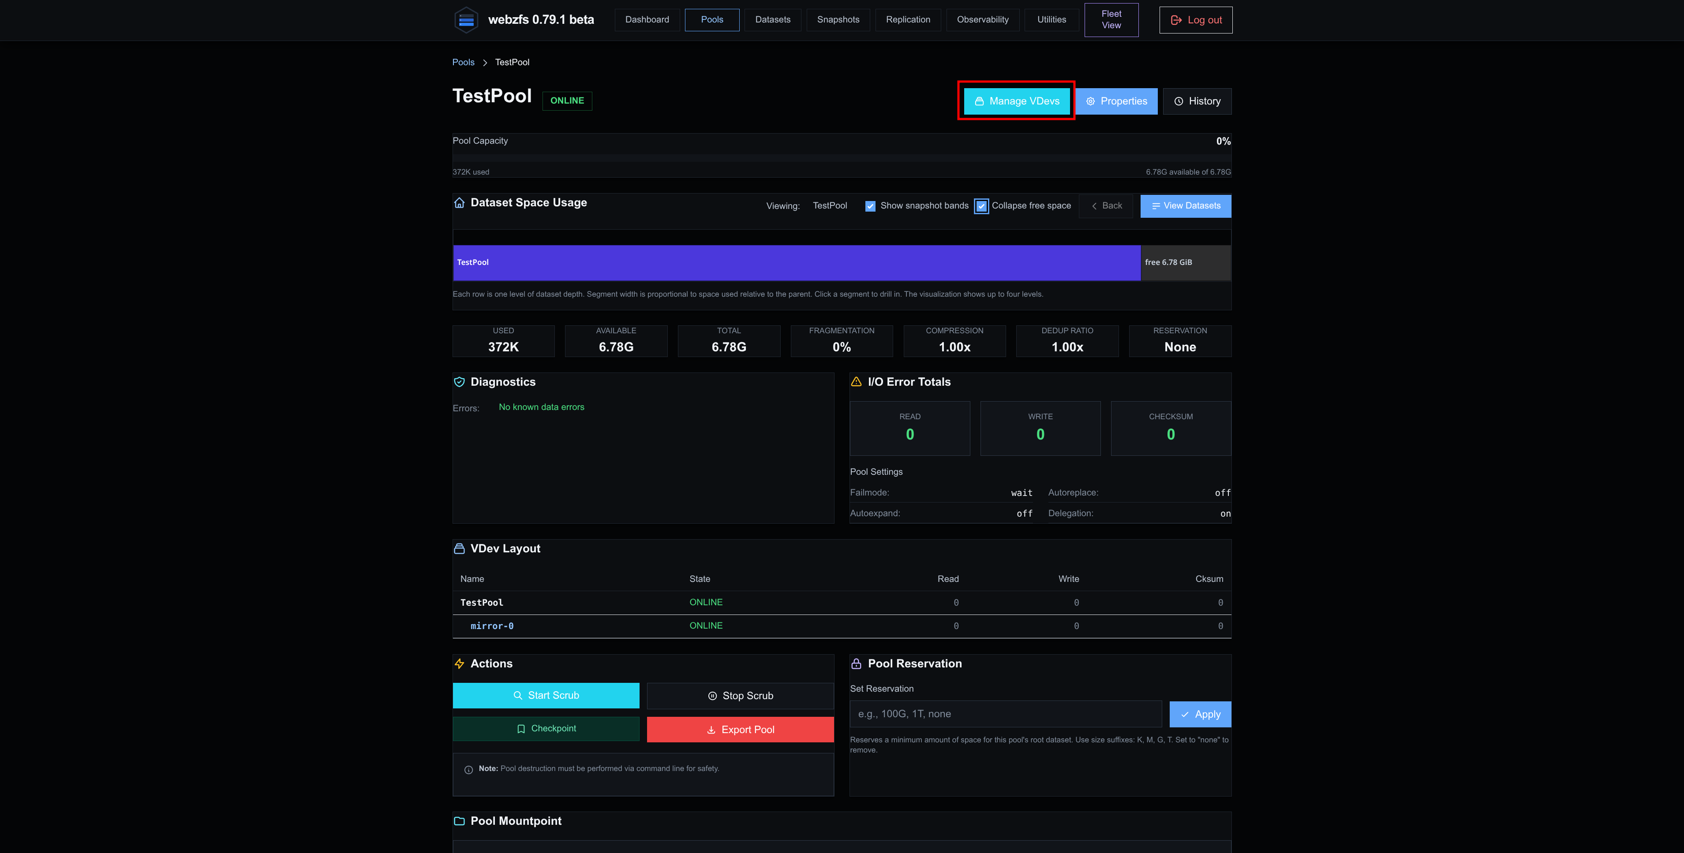Image resolution: width=1684 pixels, height=853 pixels.
Task: Uncheck Show snapshot bands checkbox
Action: tap(870, 206)
